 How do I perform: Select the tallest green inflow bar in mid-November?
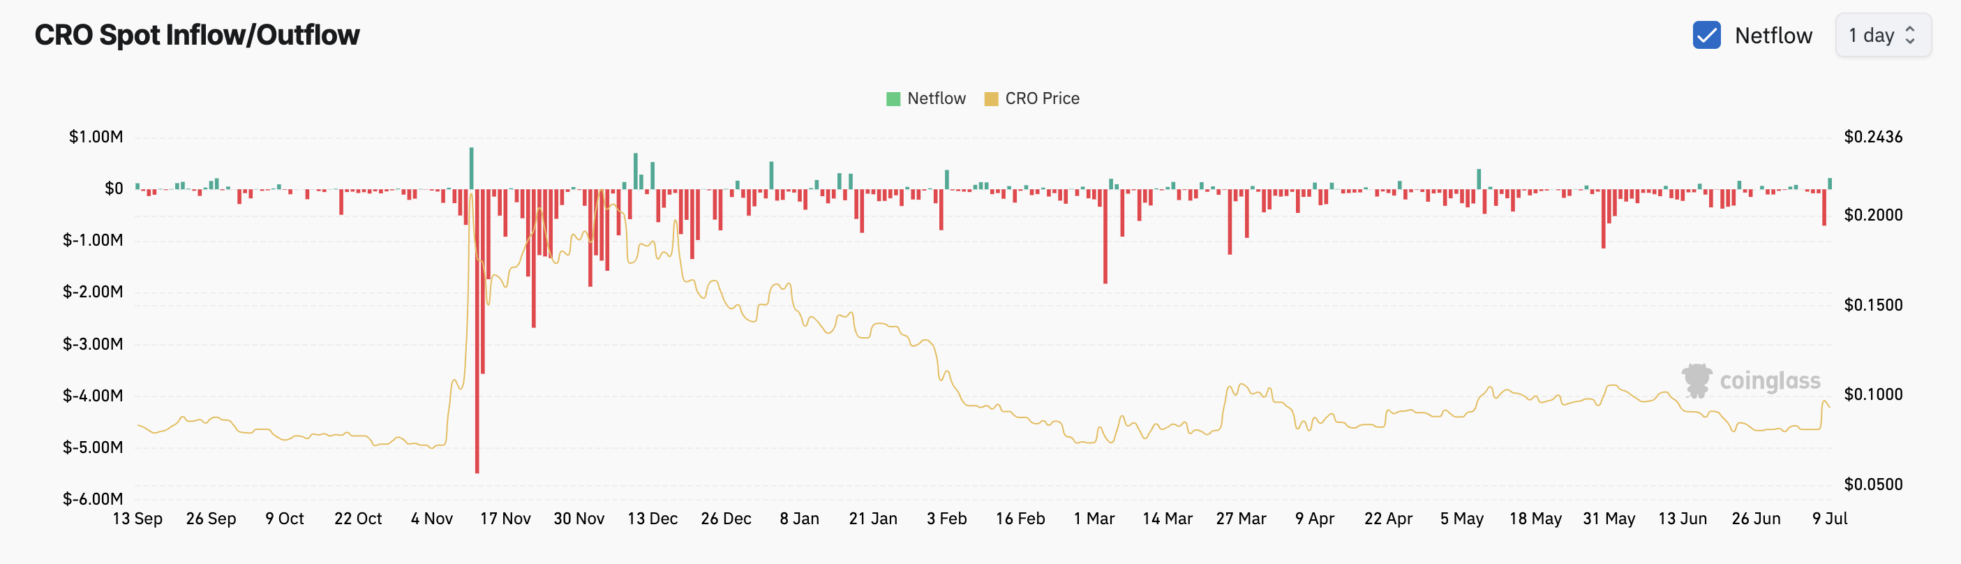coord(471,168)
